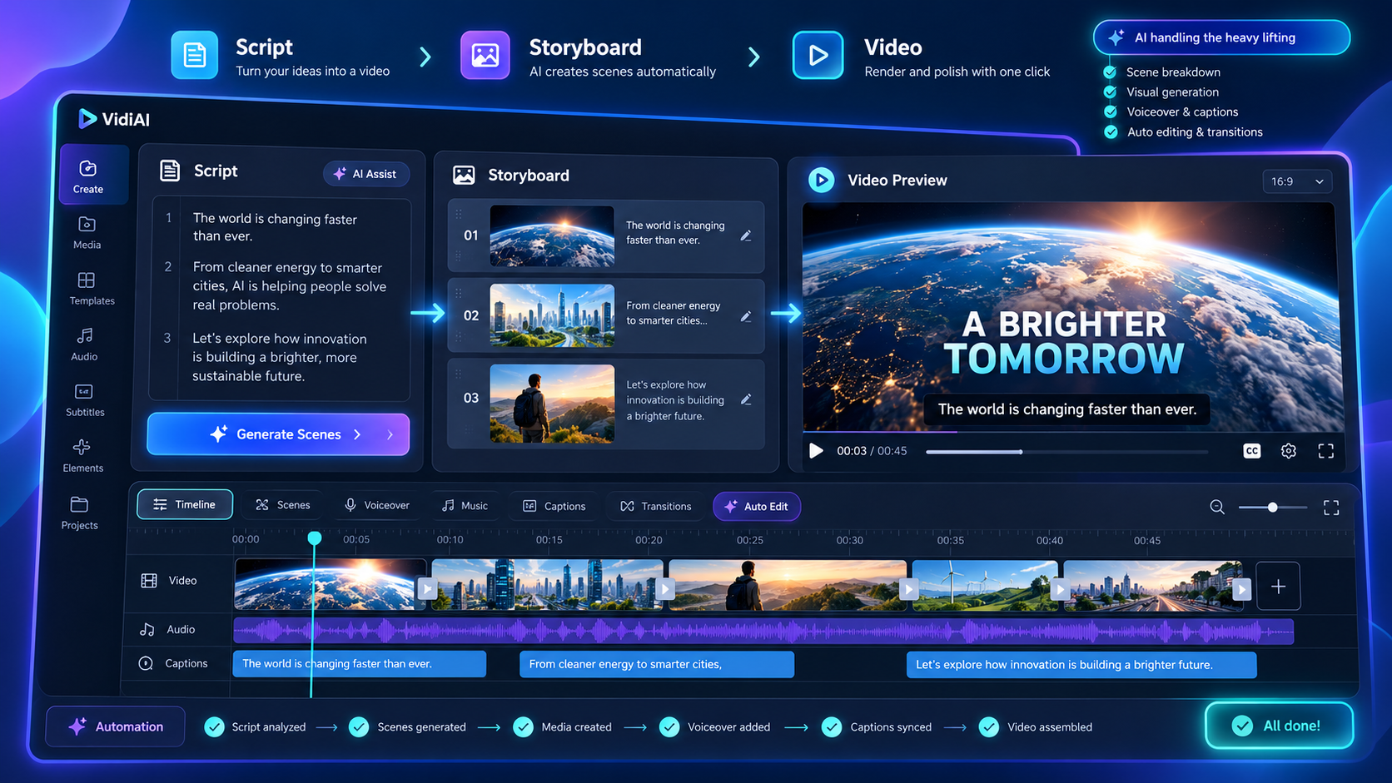Select caption 'From cleaner energy to smarter cities,'
The width and height of the screenshot is (1392, 783).
pos(656,664)
